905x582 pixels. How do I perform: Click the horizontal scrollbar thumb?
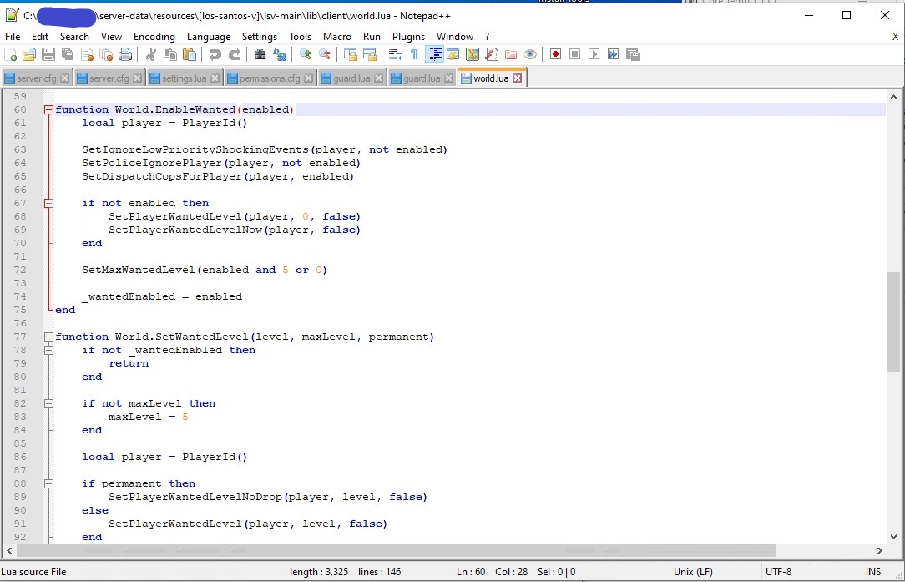(x=397, y=551)
